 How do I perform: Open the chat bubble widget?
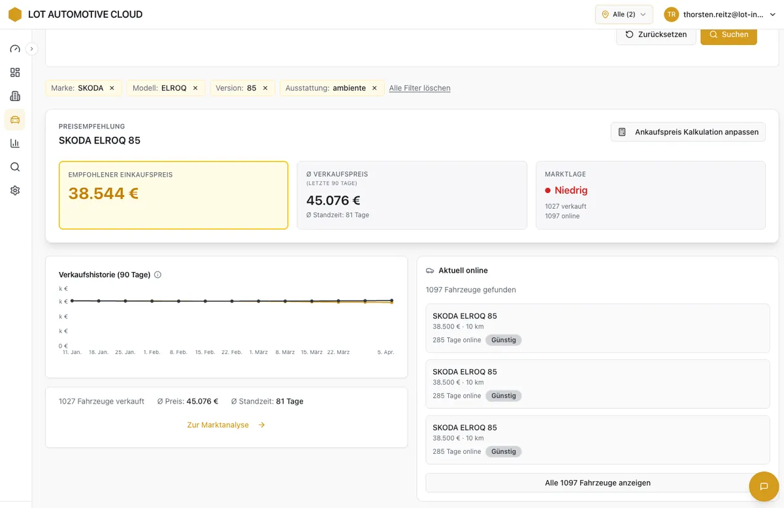coord(763,486)
